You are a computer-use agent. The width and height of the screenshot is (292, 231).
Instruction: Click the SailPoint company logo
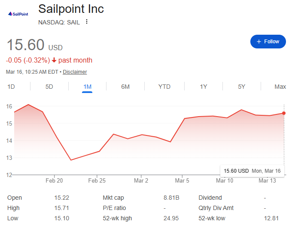18,14
